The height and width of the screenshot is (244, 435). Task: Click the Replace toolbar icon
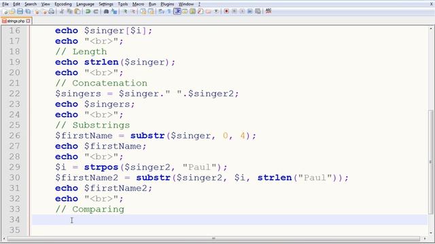[x=114, y=12]
